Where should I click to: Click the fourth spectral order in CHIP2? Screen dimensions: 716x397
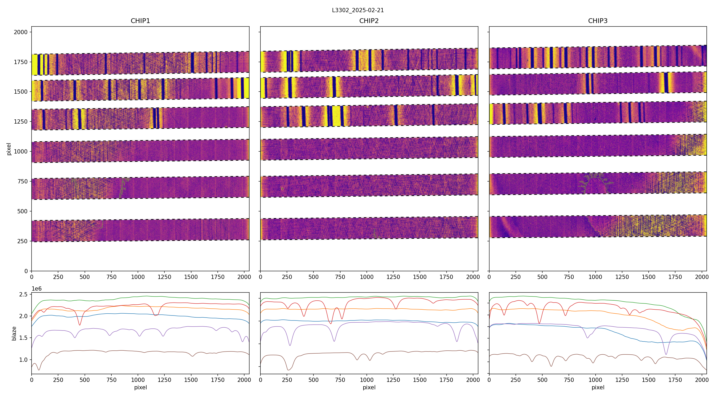369,148
